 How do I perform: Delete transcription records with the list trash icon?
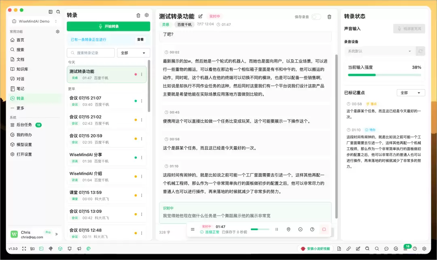[x=138, y=16]
